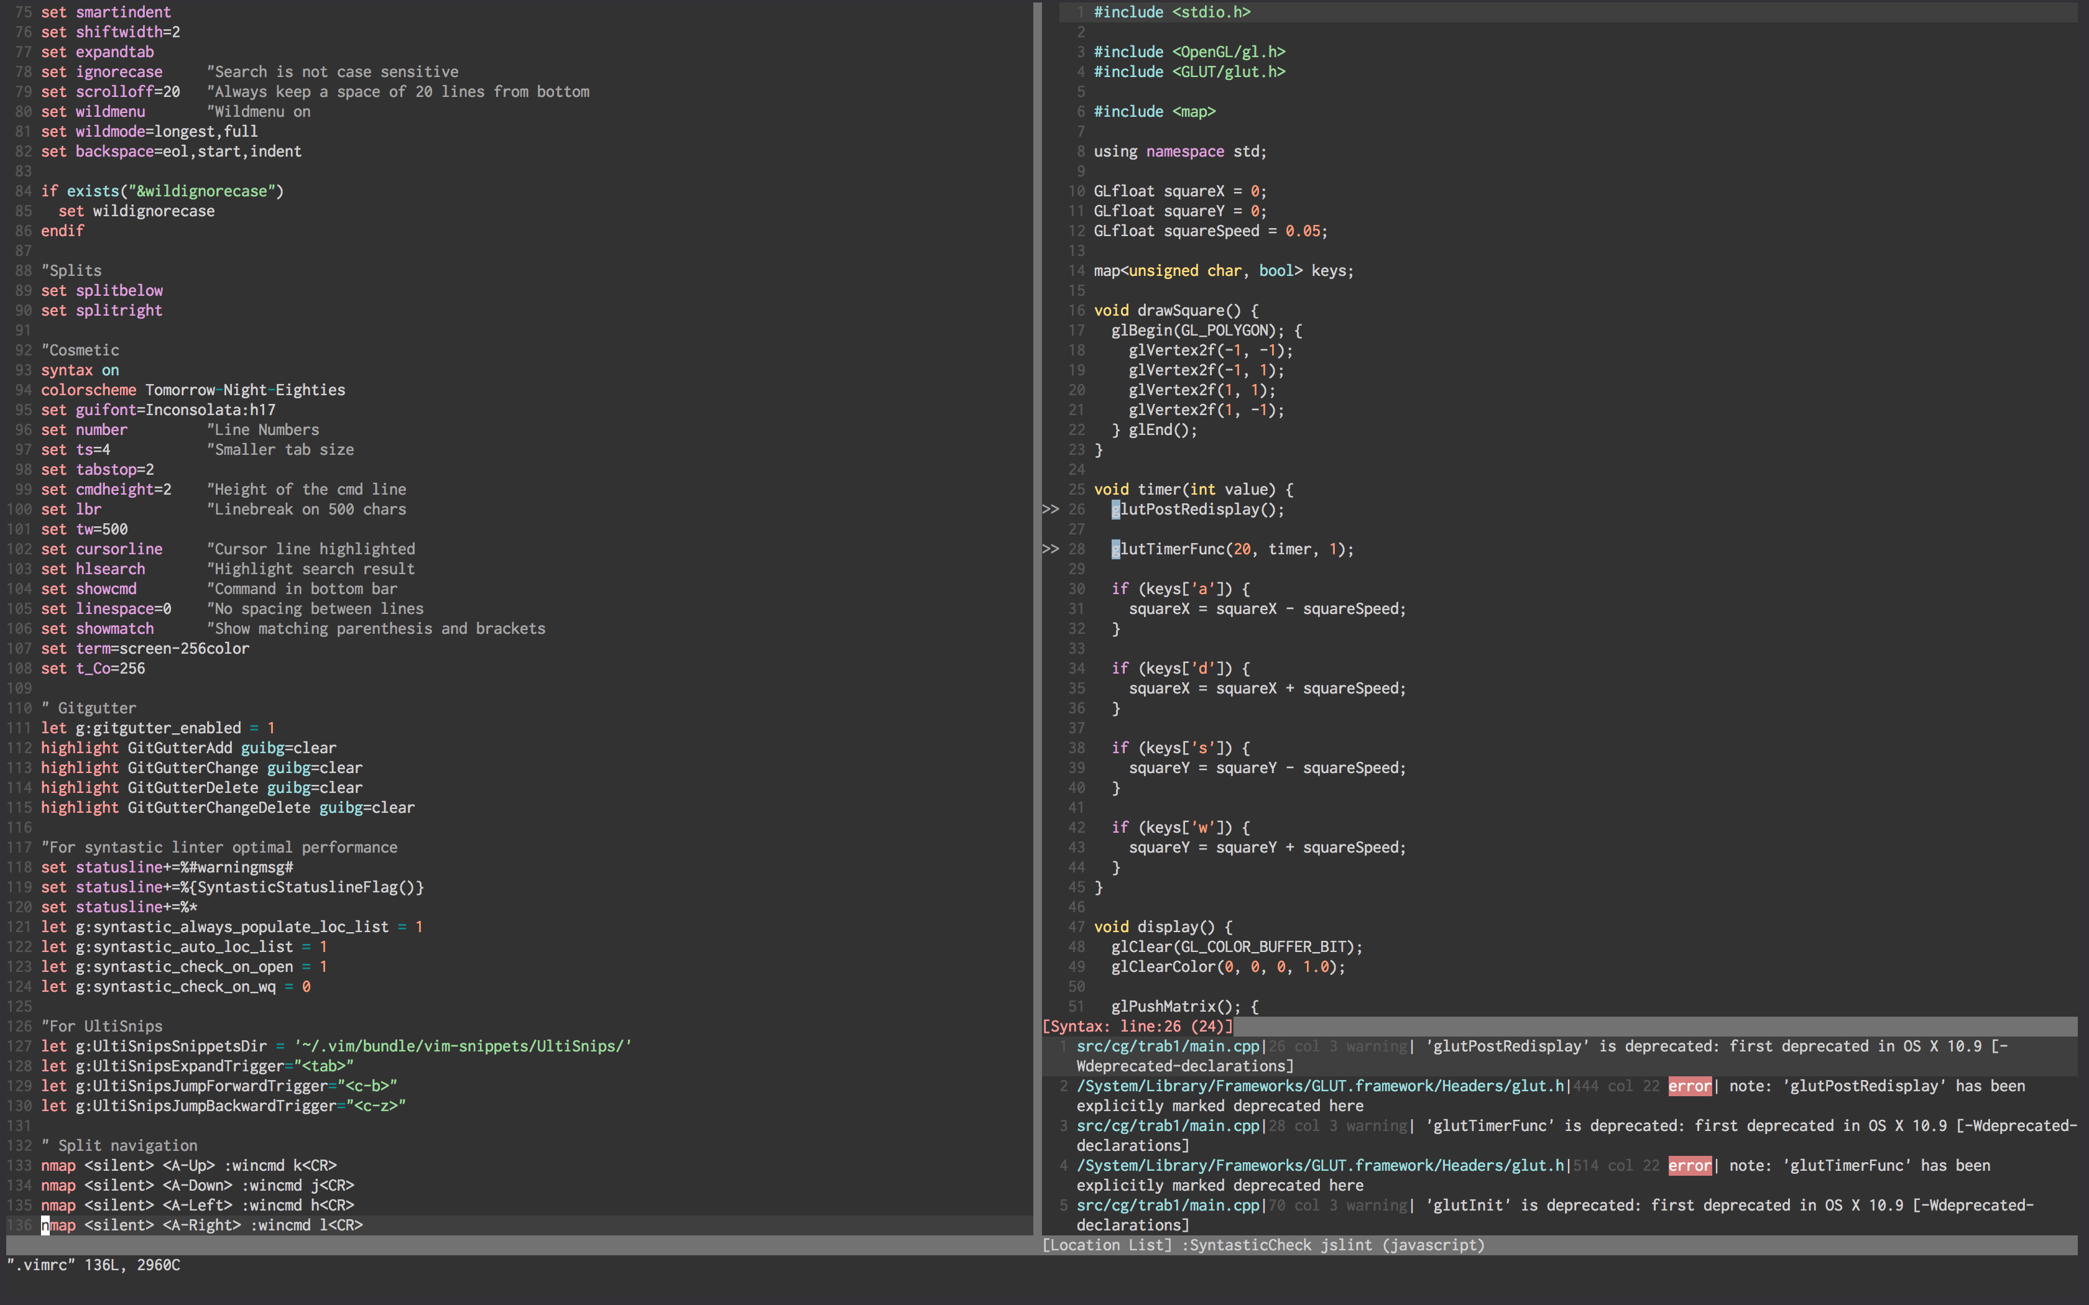This screenshot has height=1305, width=2089.
Task: Click 'syntax on' line
Action: (80, 370)
